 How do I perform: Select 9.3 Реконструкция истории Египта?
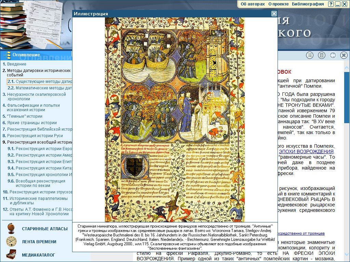(x=40, y=161)
